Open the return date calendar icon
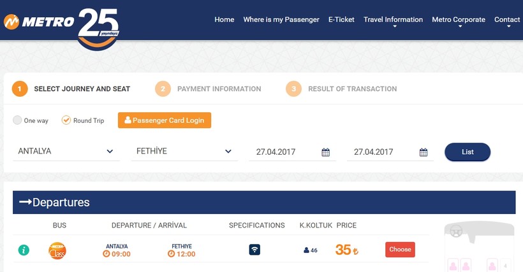This screenshot has width=523, height=272. [x=424, y=152]
